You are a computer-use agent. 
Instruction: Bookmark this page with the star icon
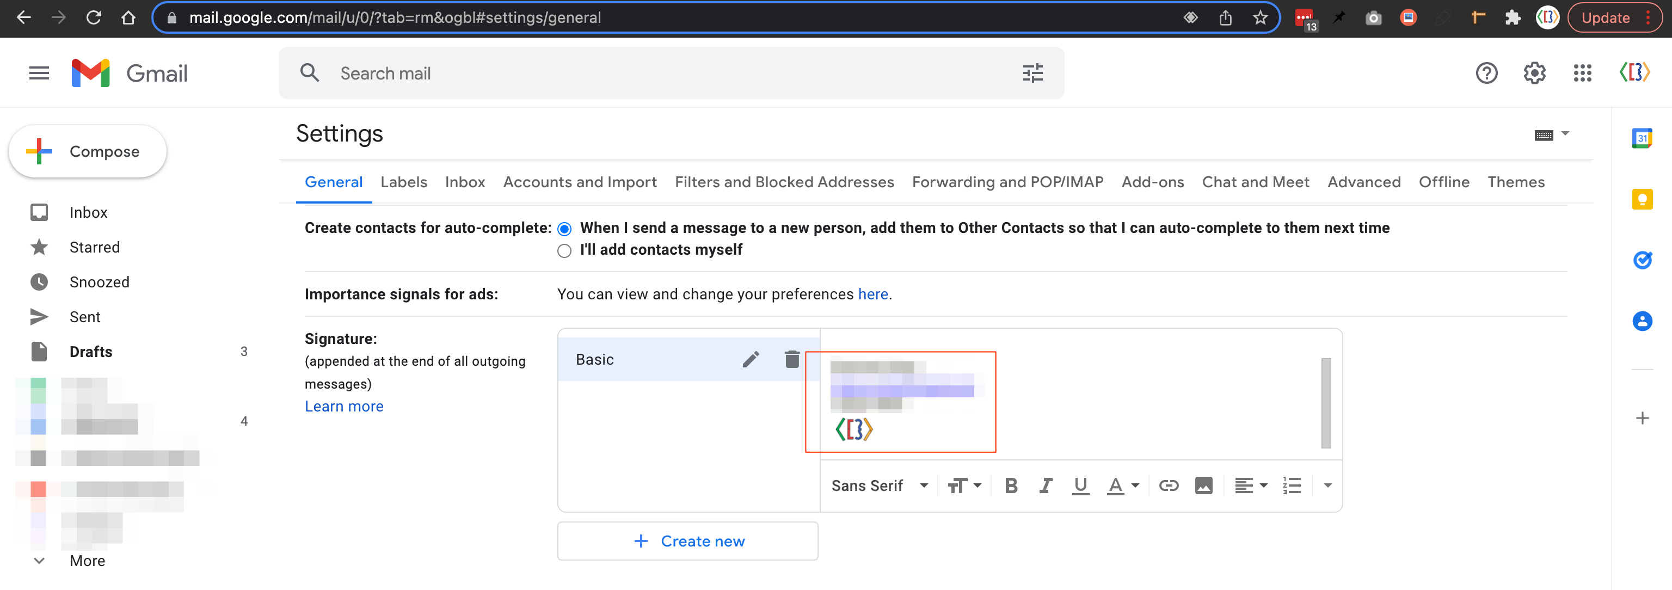pos(1260,17)
